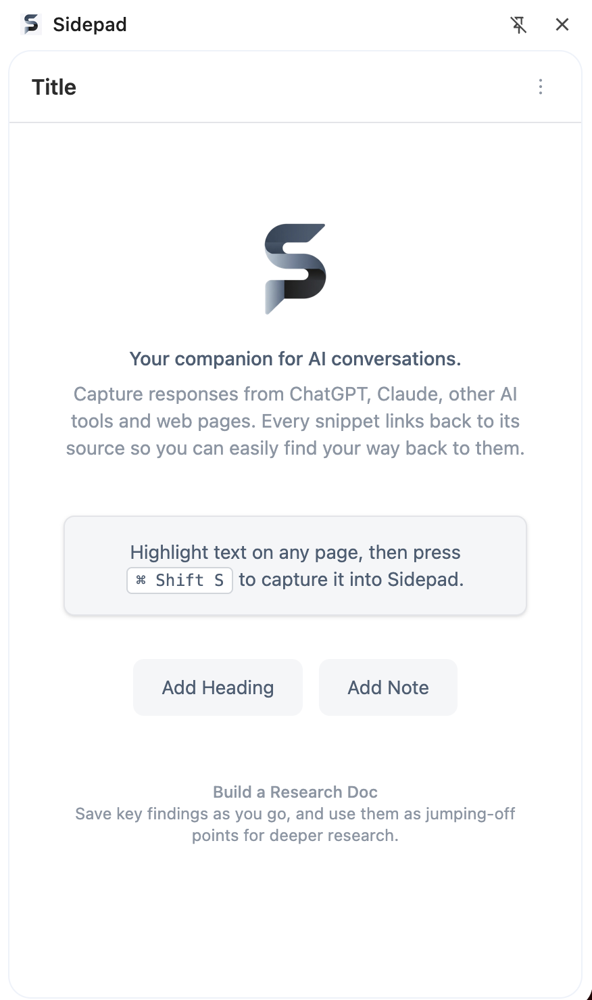Click the small Sidepad logo in header

pyautogui.click(x=31, y=24)
